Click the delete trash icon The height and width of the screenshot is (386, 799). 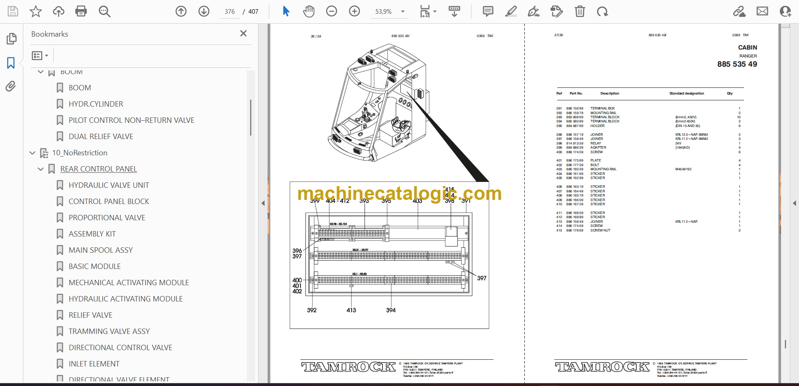(x=580, y=11)
